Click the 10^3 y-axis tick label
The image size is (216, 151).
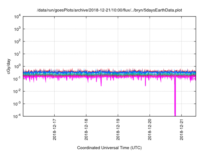point(17,29)
